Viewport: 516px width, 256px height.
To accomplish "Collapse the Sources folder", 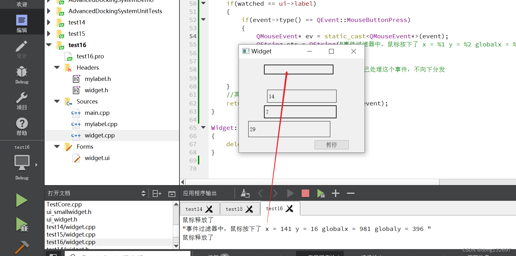I will [57, 101].
